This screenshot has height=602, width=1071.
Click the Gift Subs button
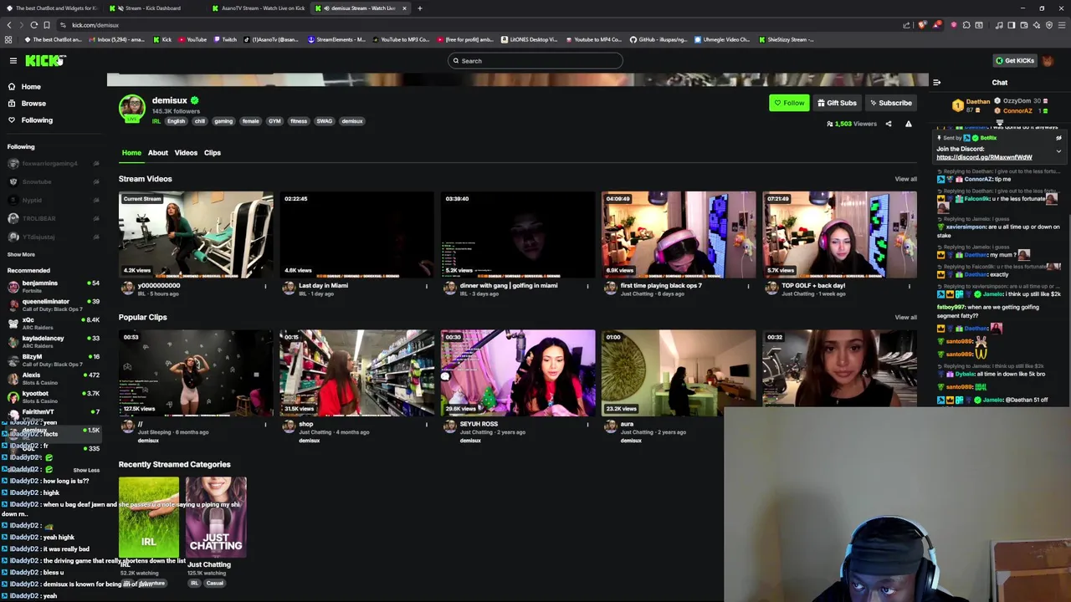coord(837,103)
